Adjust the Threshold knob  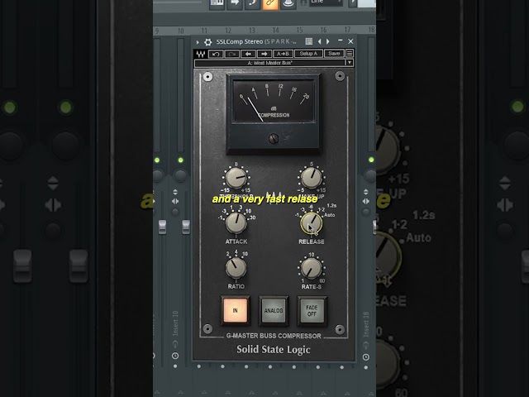pos(236,178)
